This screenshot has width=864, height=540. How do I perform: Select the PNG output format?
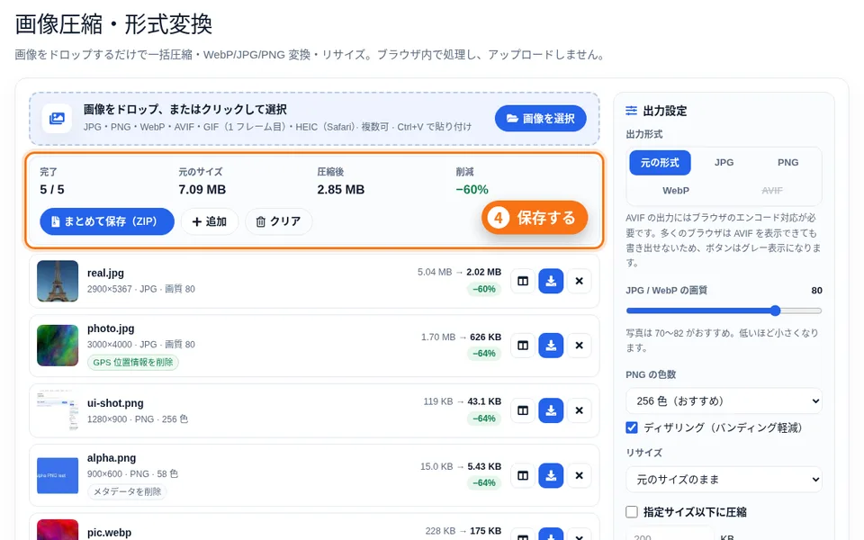(787, 163)
